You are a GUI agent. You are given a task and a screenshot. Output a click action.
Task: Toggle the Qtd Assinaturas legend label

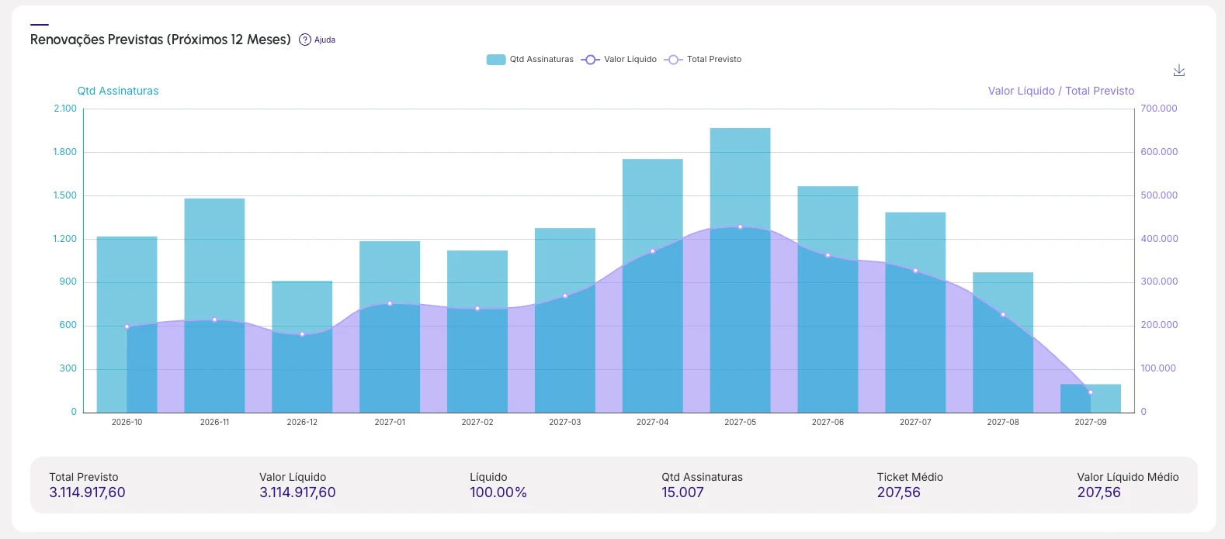pos(542,60)
